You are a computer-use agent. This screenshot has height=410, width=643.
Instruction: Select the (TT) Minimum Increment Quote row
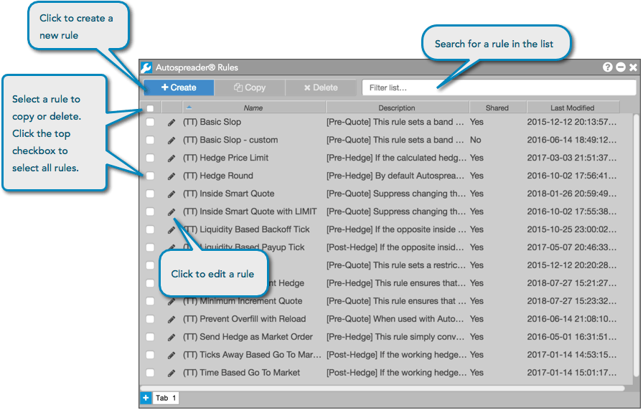coord(381,302)
